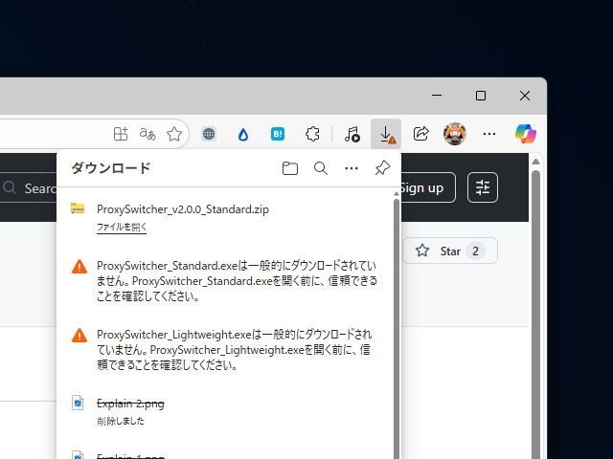This screenshot has height=459, width=613.
Task: Click the GitHub search field
Action: click(29, 188)
